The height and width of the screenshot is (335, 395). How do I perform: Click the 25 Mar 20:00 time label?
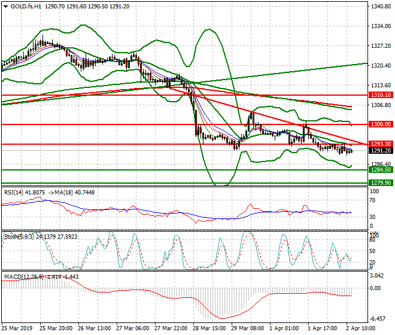coord(56,328)
